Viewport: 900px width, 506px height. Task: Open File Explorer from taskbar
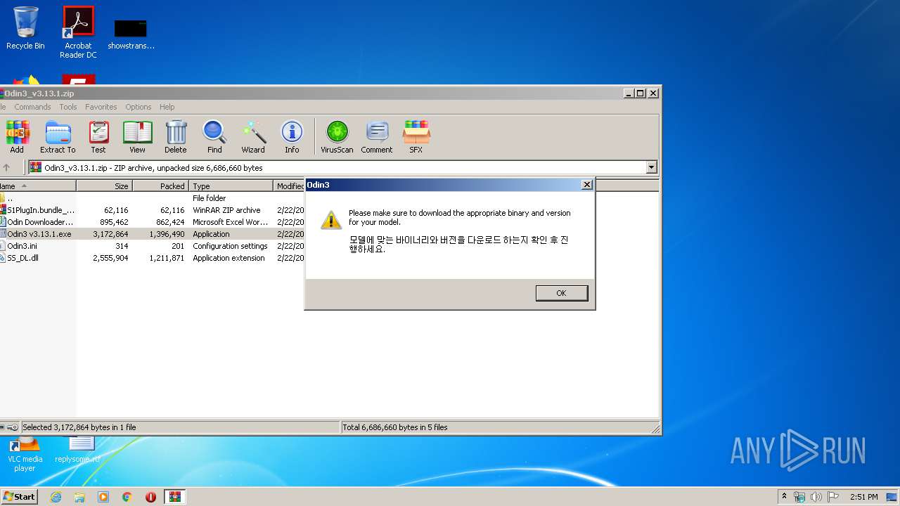point(79,496)
